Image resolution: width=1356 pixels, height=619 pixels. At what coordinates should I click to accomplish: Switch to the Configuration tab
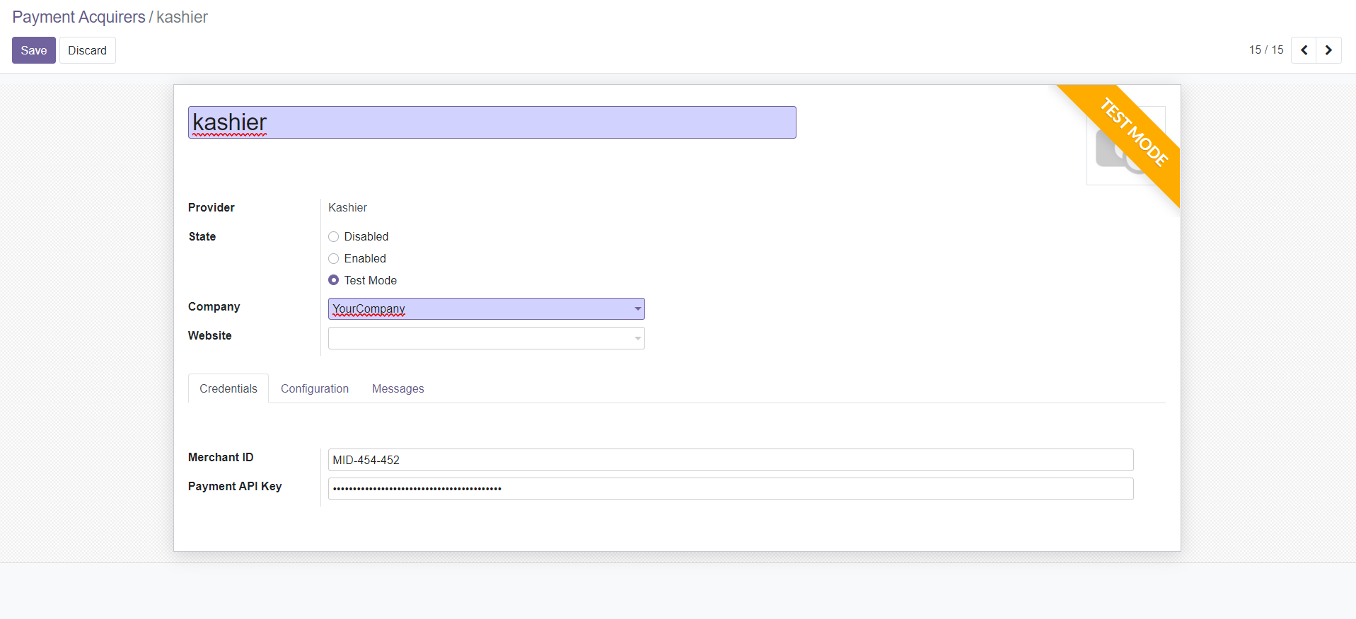click(x=315, y=389)
